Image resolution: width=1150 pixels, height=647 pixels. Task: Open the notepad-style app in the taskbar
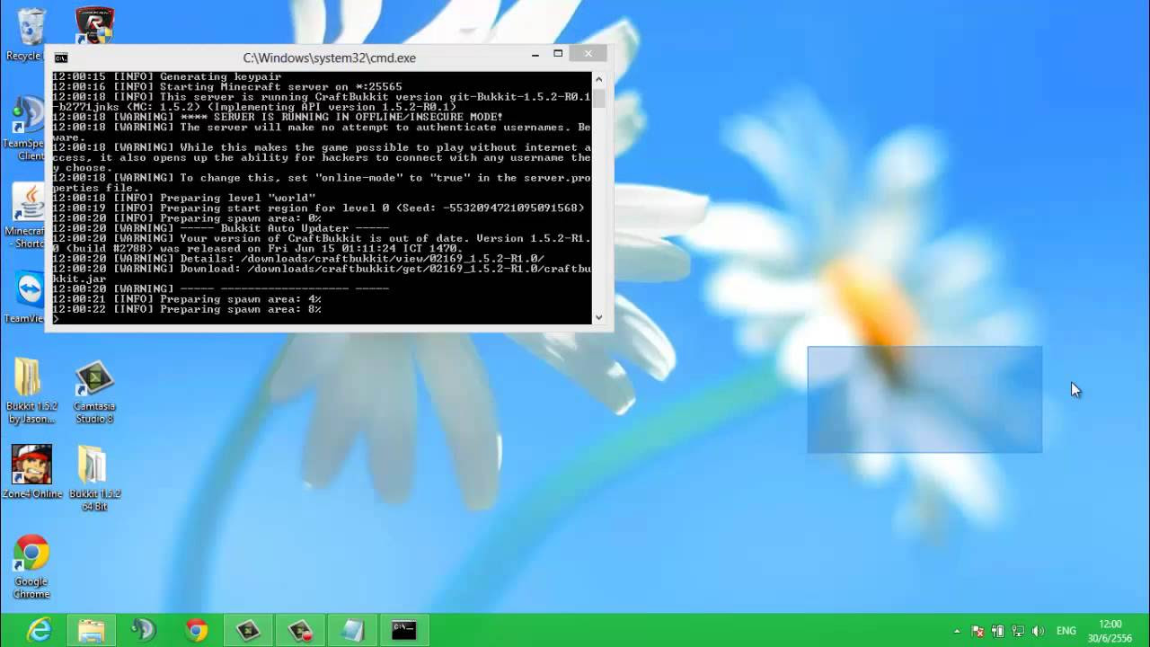click(x=352, y=630)
